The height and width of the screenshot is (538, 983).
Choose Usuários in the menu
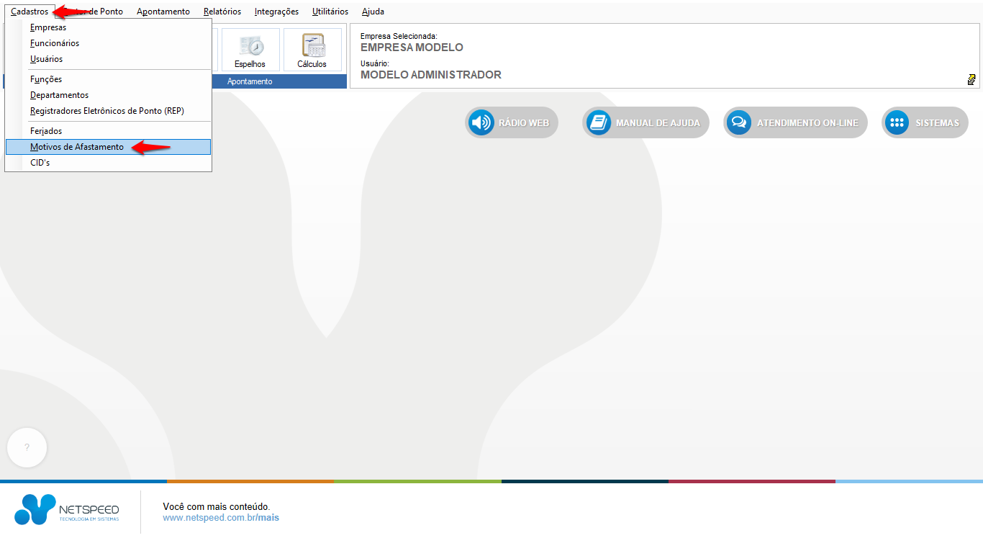coord(109,59)
